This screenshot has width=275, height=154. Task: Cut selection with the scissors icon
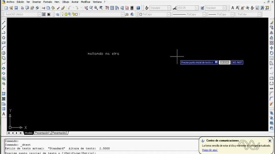[43, 8]
